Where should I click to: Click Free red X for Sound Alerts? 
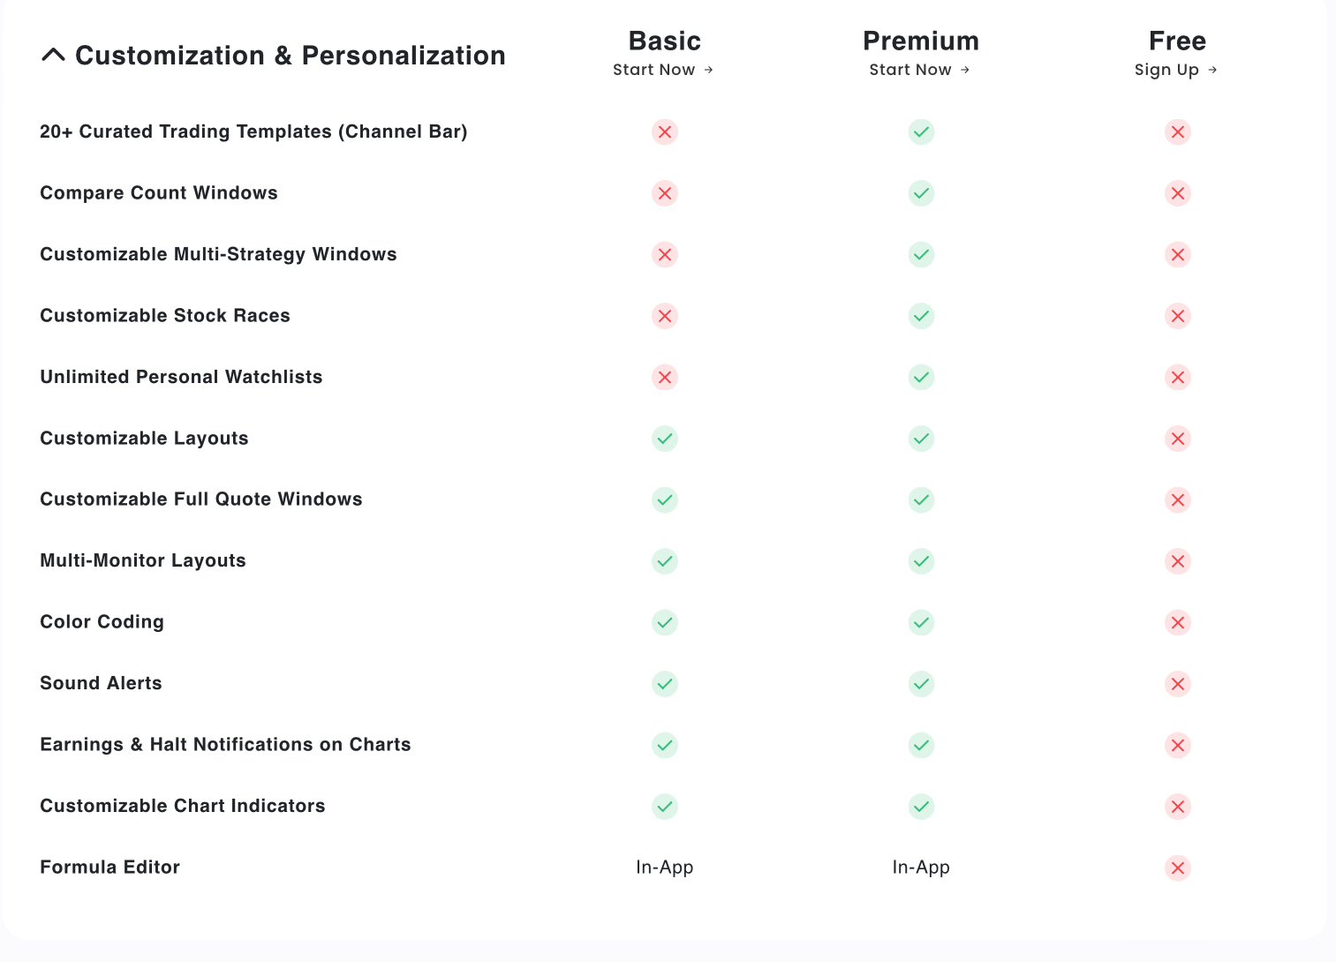point(1178,684)
